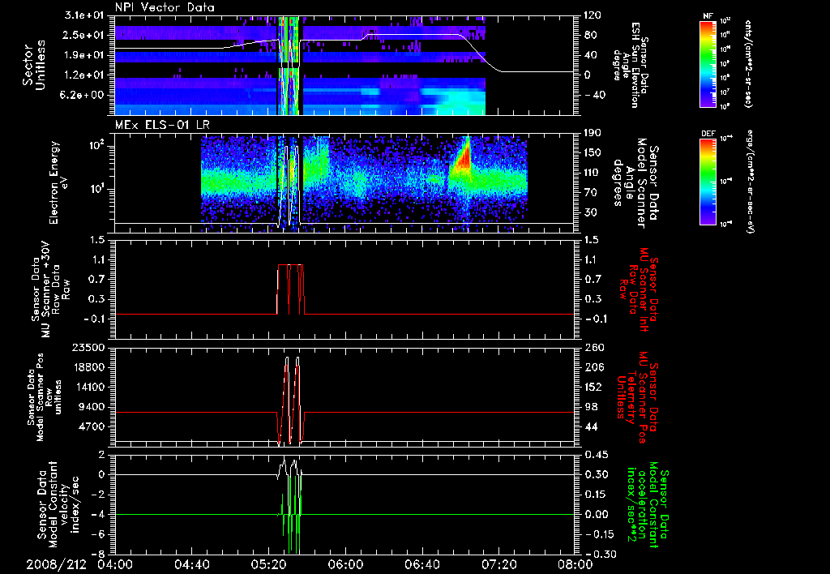This screenshot has width=830, height=574.
Task: Click the "120" sun elevation tick label
Action: [593, 15]
